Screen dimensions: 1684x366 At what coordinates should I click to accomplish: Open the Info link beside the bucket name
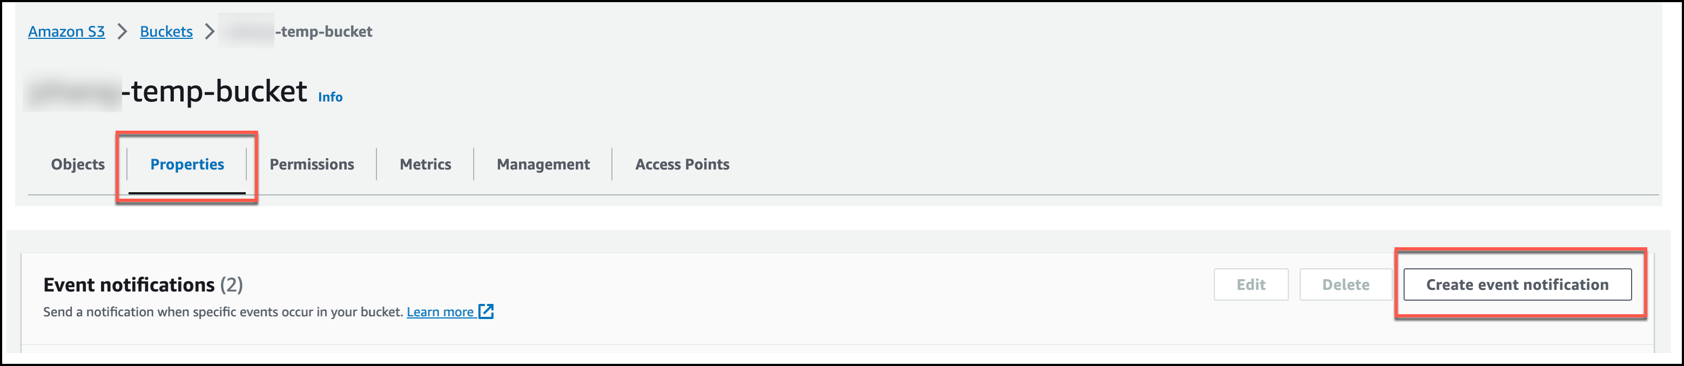pyautogui.click(x=330, y=97)
